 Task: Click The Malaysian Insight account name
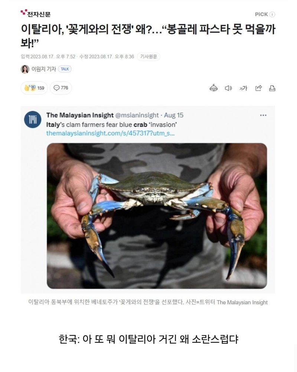point(80,115)
